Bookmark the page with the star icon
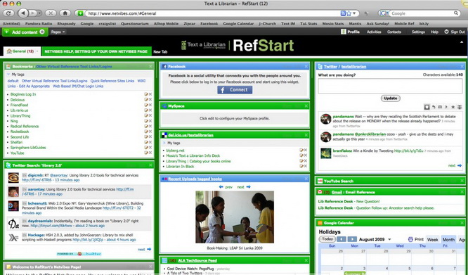This screenshot has height=275, width=468. [349, 13]
